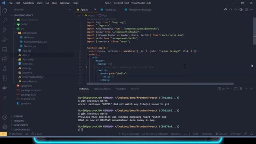This screenshot has width=256, height=144.
Task: Expand the Timeline section
Action: (x=18, y=121)
